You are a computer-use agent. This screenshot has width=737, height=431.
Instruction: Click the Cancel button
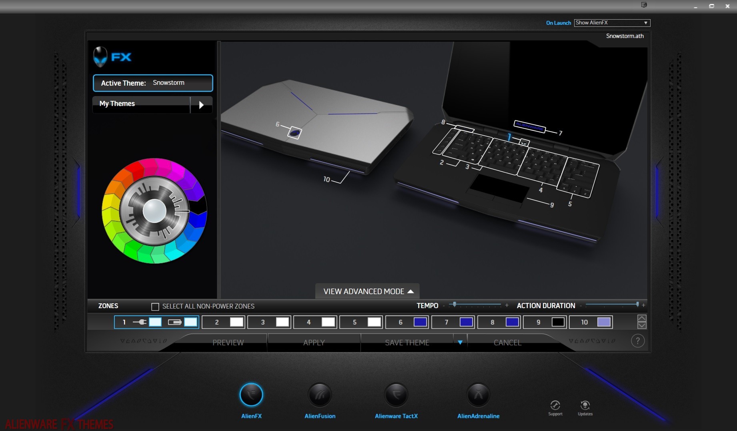coord(507,343)
